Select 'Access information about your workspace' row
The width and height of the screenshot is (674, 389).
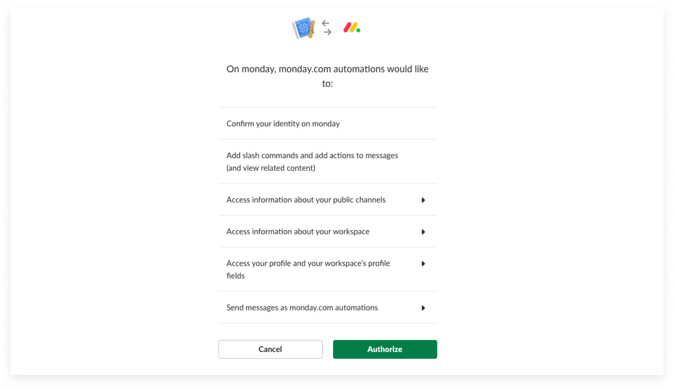coord(327,231)
